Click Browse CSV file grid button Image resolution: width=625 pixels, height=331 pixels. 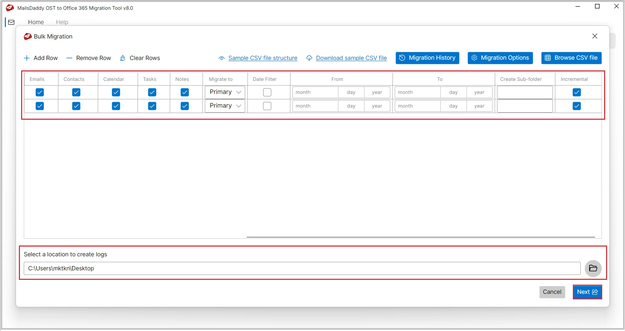571,58
